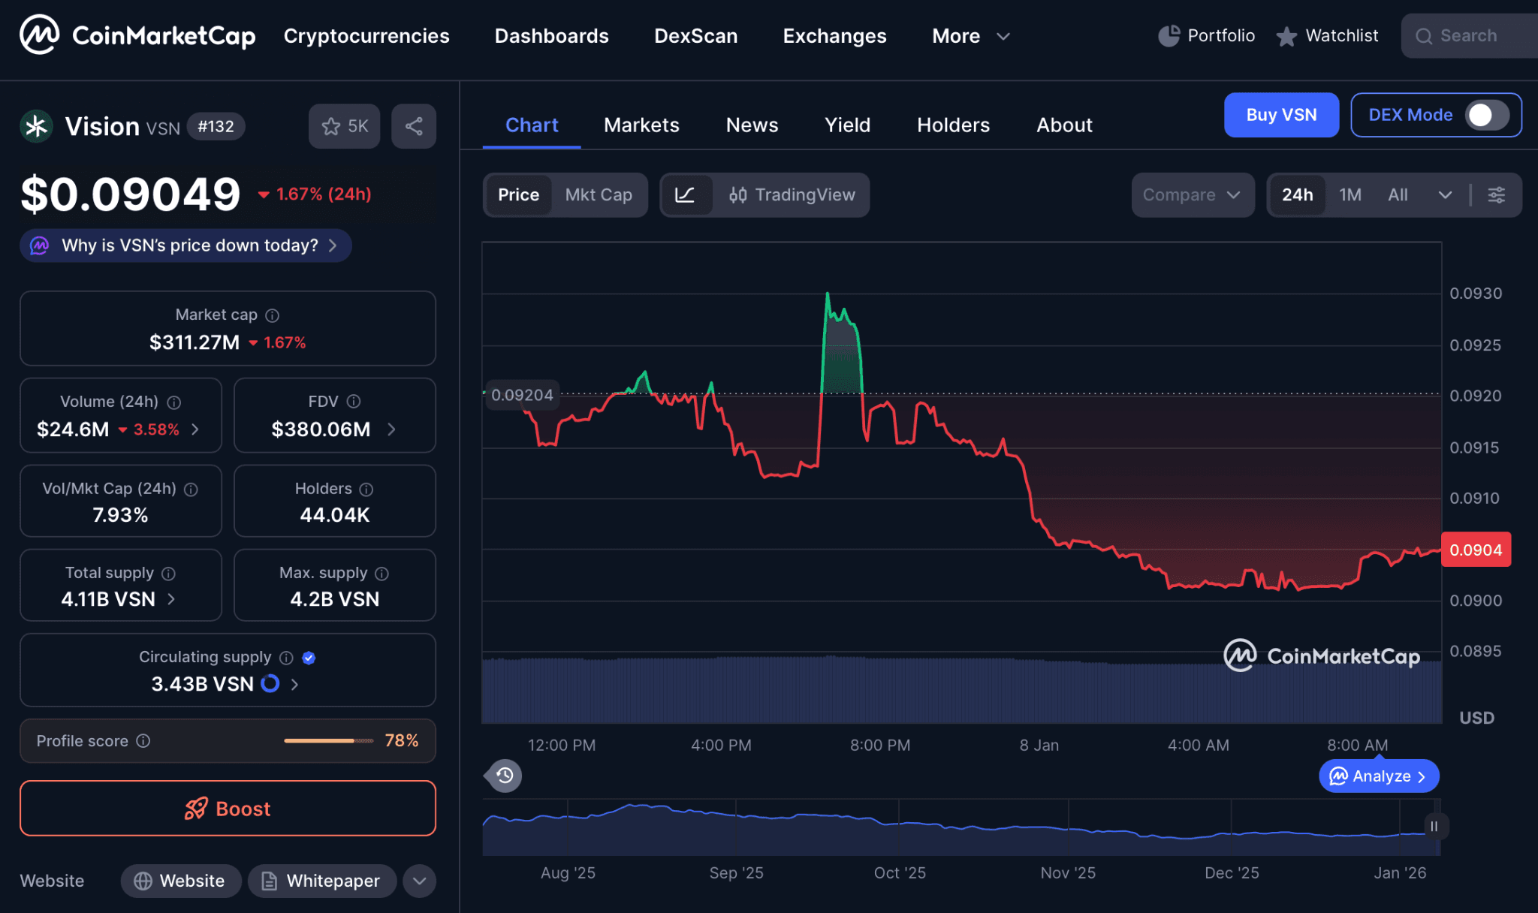1538x913 pixels.
Task: Select the 1M time range
Action: [x=1350, y=195]
